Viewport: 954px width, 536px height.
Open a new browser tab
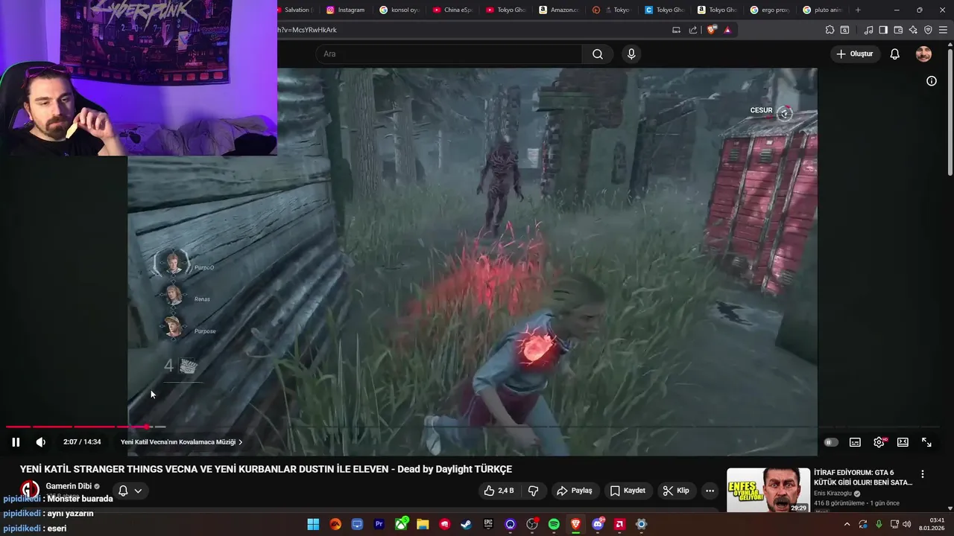click(858, 10)
